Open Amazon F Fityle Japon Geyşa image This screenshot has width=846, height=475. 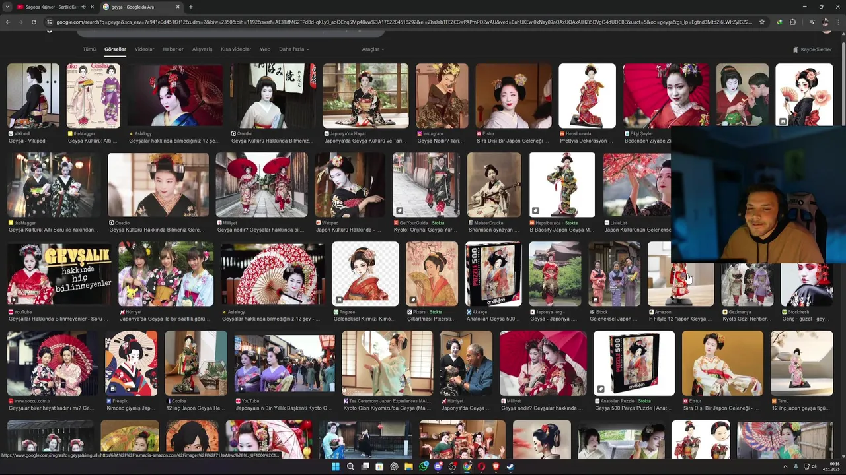(681, 285)
